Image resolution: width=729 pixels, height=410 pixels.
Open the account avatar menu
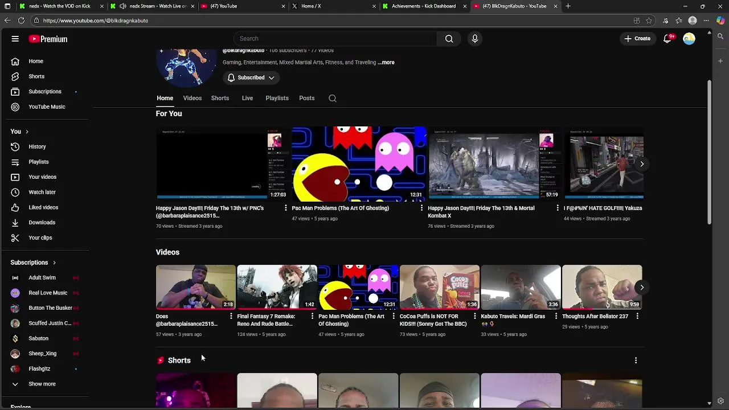pyautogui.click(x=689, y=39)
